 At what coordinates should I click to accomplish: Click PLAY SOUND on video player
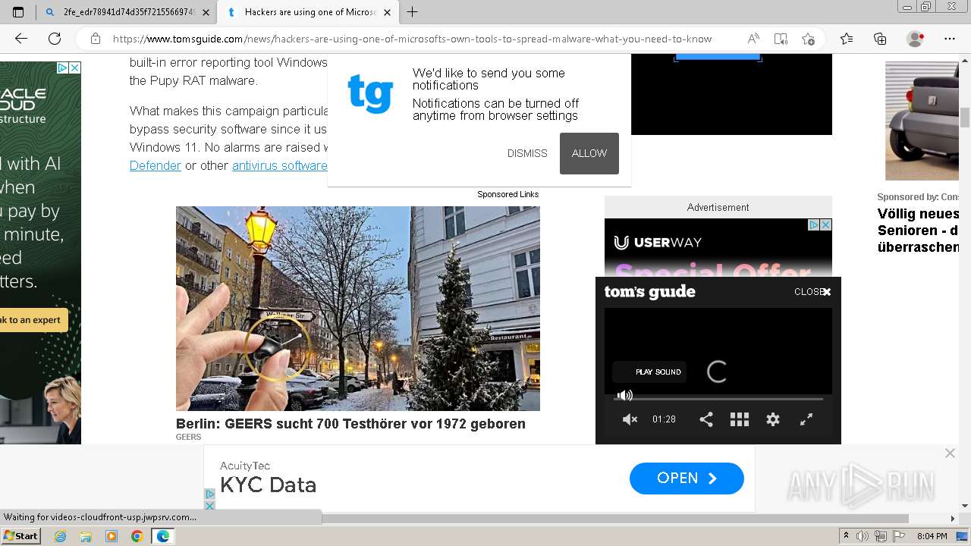tap(650, 372)
